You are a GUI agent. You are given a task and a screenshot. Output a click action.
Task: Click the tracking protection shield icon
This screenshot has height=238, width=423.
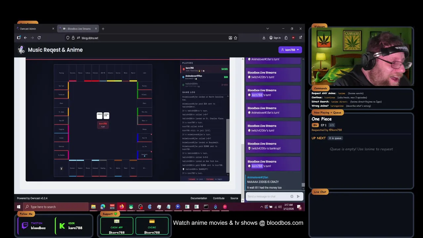68,38
